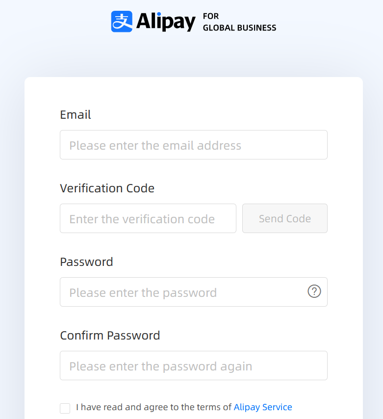The width and height of the screenshot is (383, 419).
Task: Click the GLOBAL BUSINESS header text
Action: tap(239, 28)
